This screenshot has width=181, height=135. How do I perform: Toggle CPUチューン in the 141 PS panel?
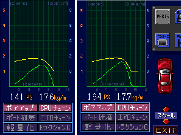click(x=55, y=108)
